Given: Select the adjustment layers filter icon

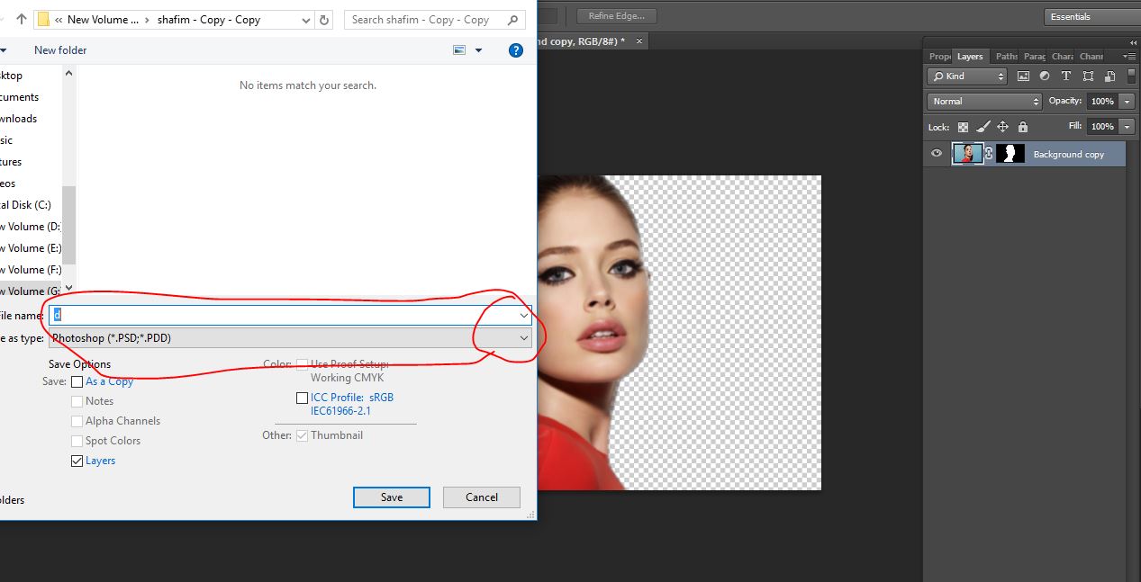Looking at the screenshot, I should [1046, 76].
